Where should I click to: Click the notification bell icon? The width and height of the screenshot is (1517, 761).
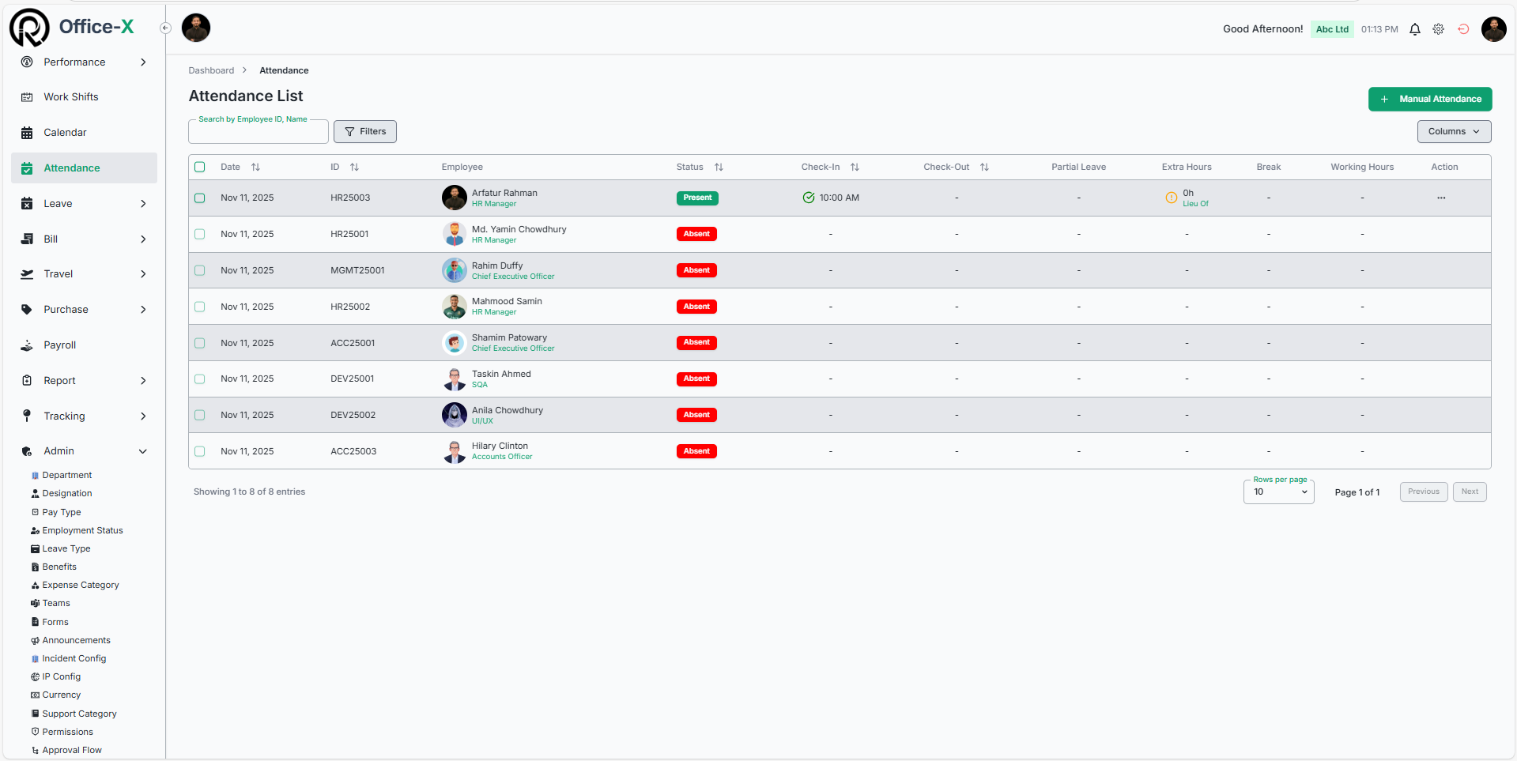(1414, 29)
